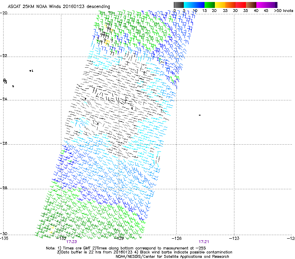Image resolution: width=295 pixels, height=259 pixels.
Task: Click the '45' legend tick label
Action: [266, 11]
